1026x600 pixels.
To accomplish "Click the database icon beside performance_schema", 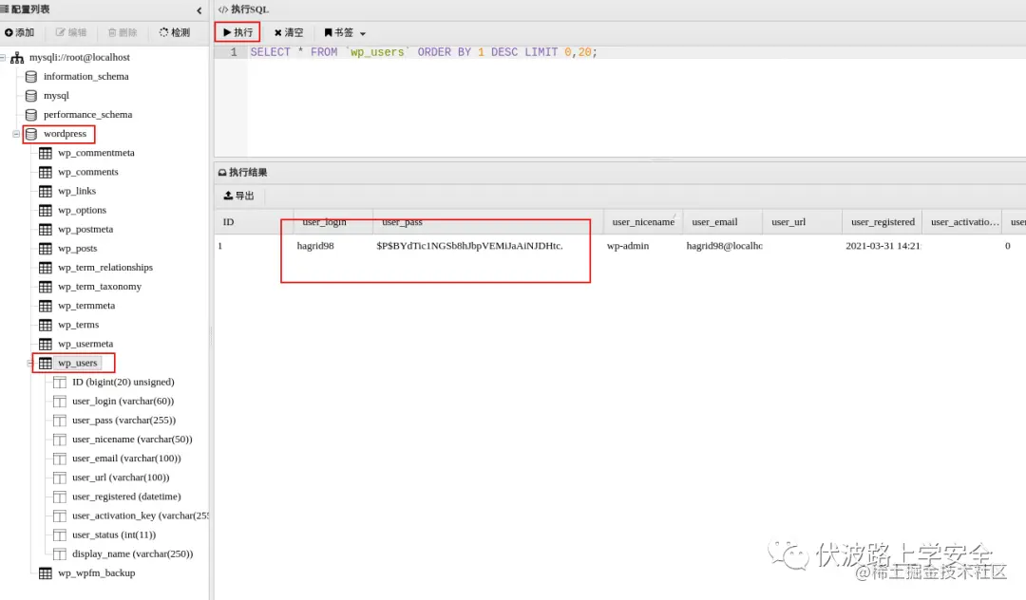I will click(x=30, y=114).
